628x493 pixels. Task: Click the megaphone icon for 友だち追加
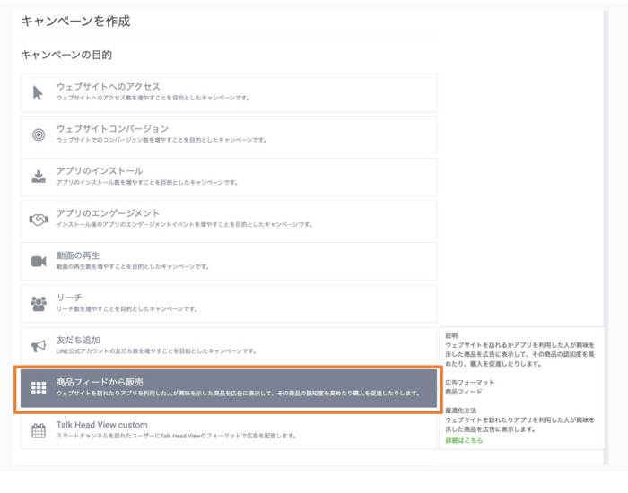[x=38, y=345]
